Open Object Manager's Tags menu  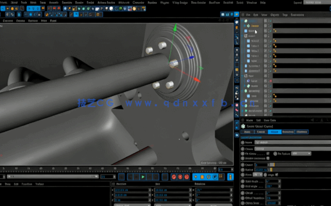285,15
